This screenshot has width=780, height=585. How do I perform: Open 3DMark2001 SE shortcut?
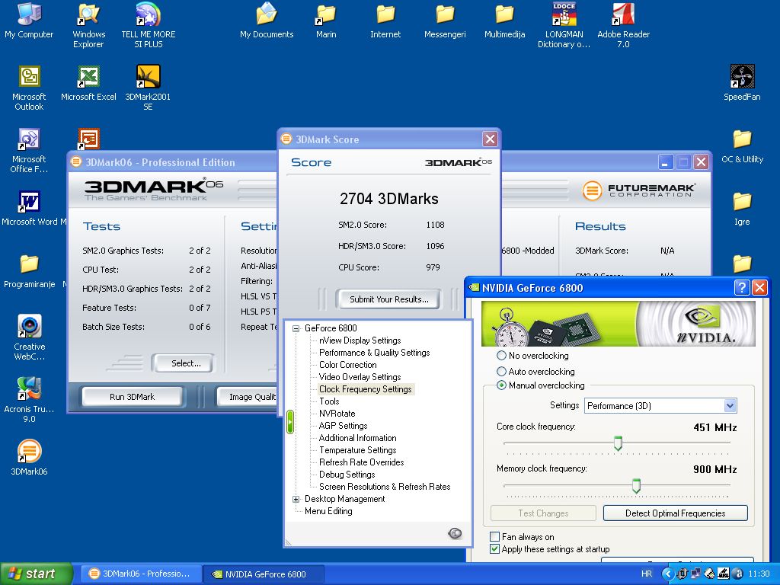[x=149, y=88]
